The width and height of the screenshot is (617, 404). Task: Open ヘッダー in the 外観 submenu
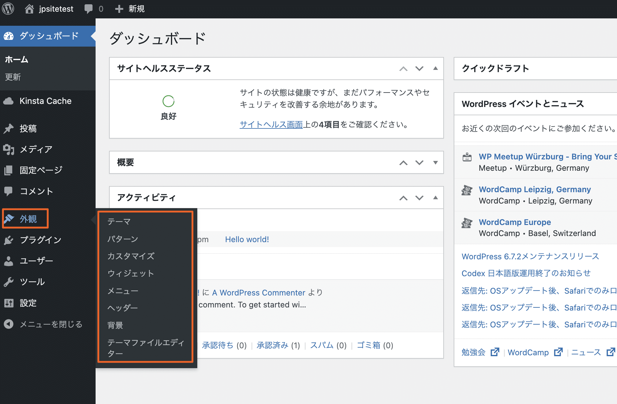[123, 308]
